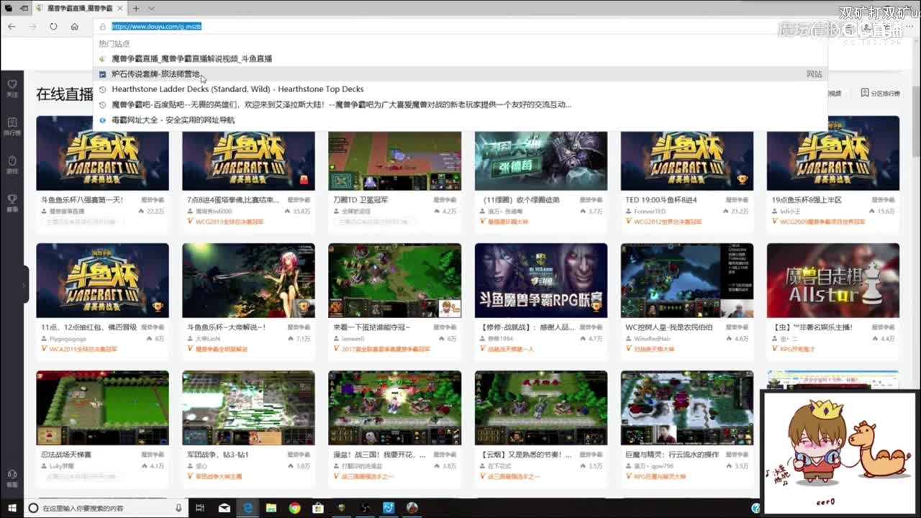Open the trophy icon in the sidebar
Viewport: 921px width, 518px height.
pyautogui.click(x=12, y=202)
